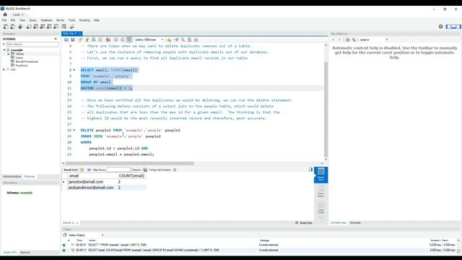The width and height of the screenshot is (462, 260).
Task: Click the open SQL script toolbar icon
Action: [x=13, y=27]
